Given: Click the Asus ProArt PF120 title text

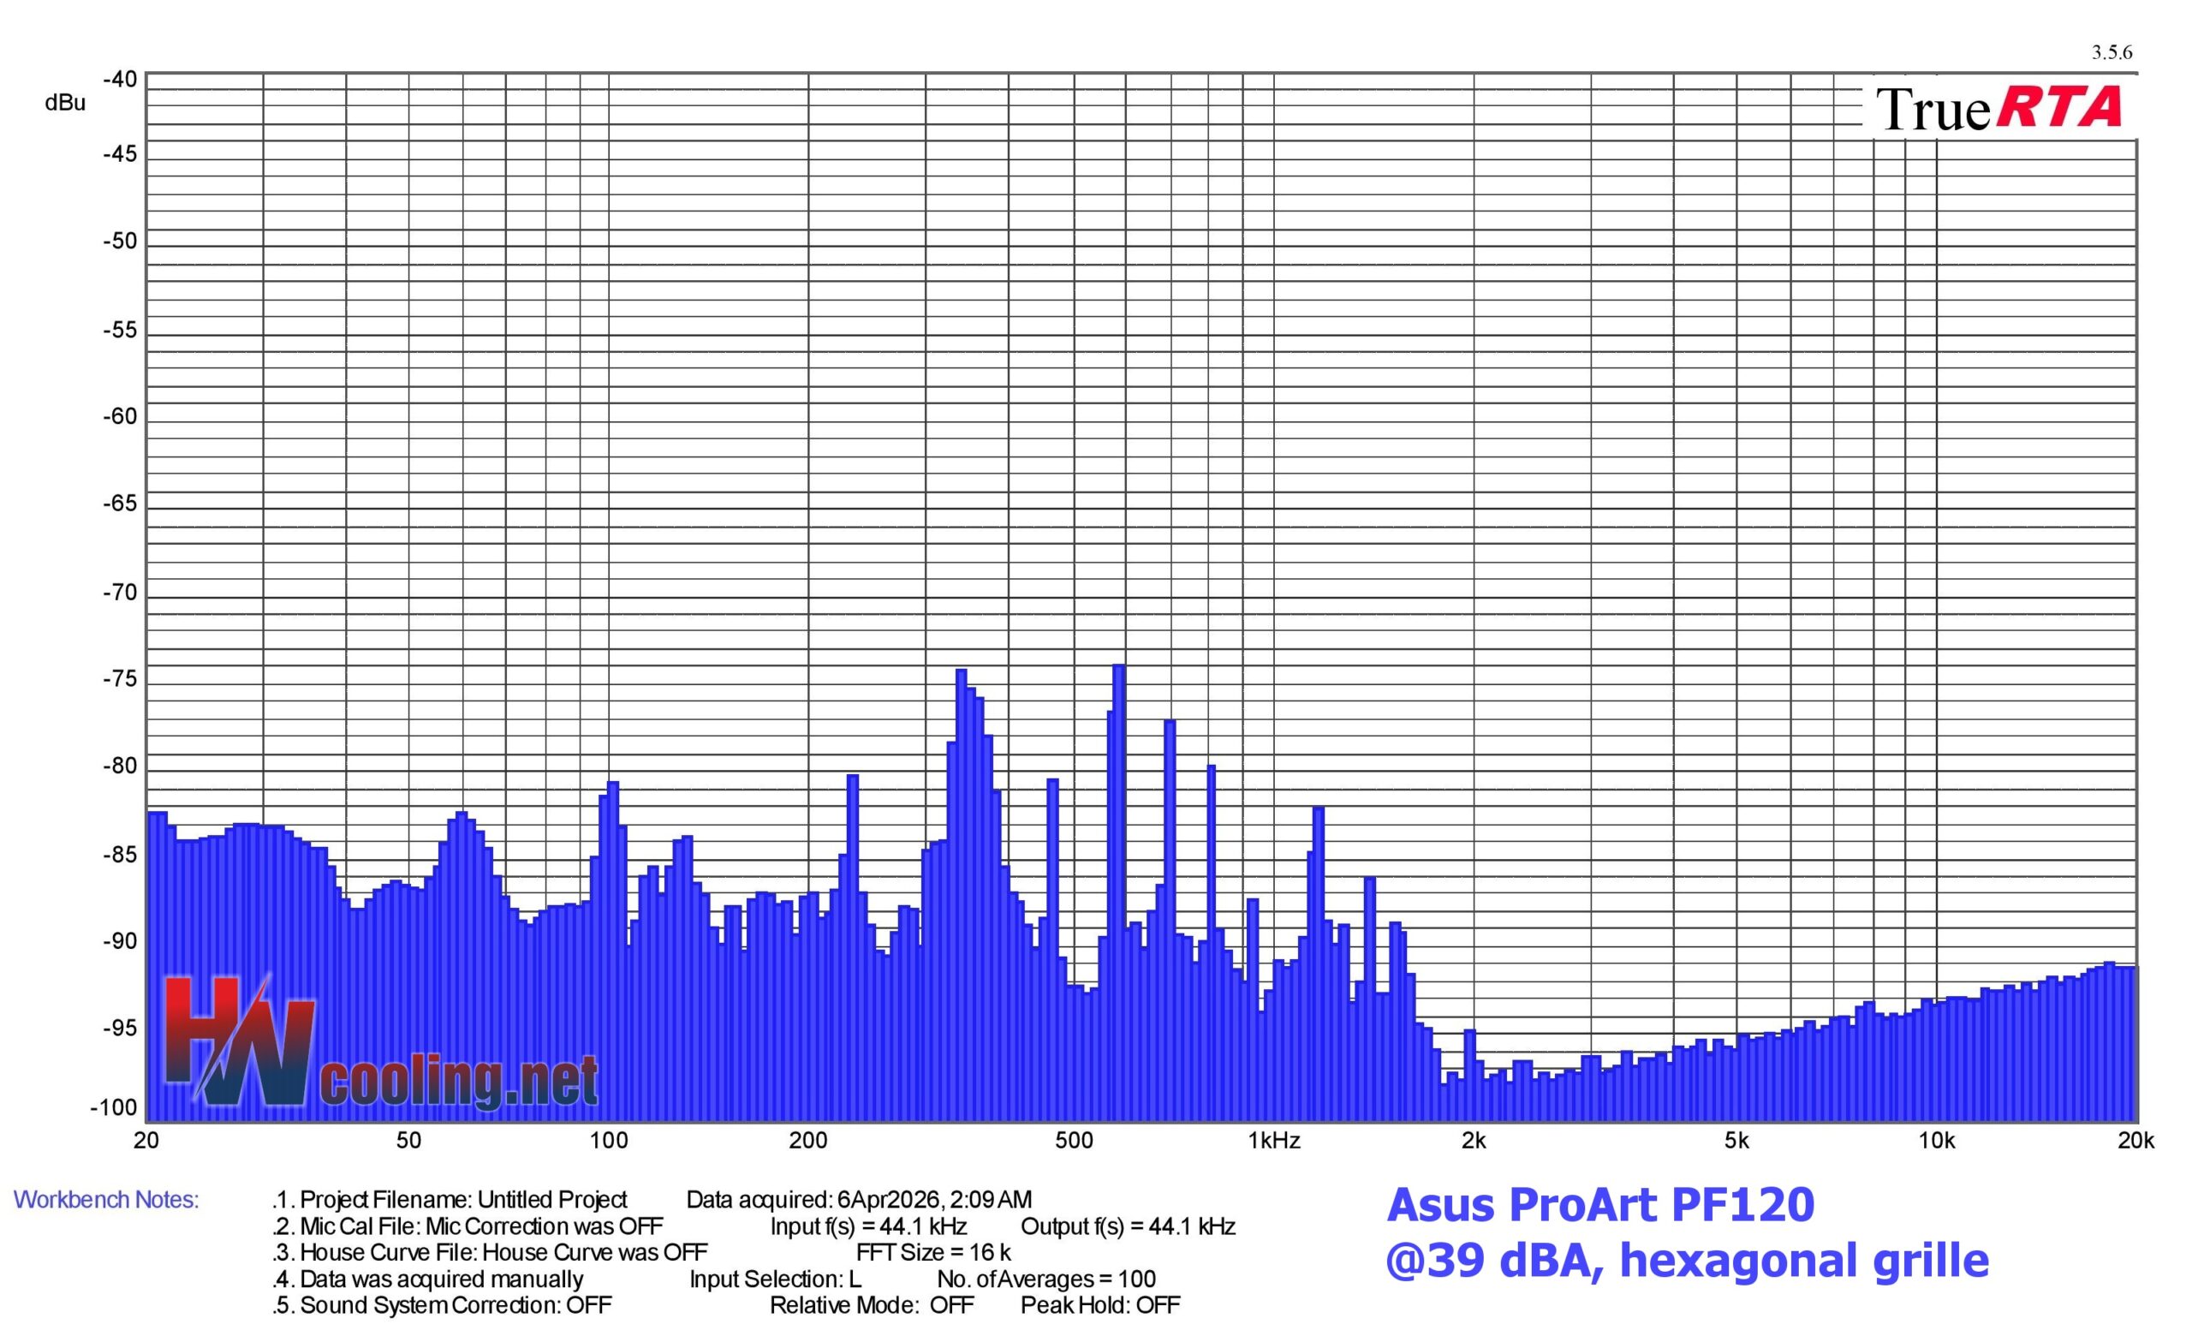Looking at the screenshot, I should click(x=1599, y=1205).
